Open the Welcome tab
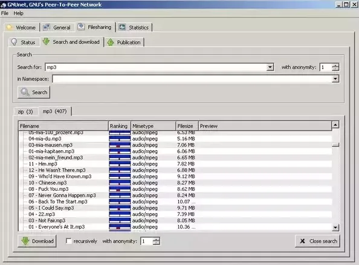The width and height of the screenshot is (359, 265). pyautogui.click(x=22, y=27)
